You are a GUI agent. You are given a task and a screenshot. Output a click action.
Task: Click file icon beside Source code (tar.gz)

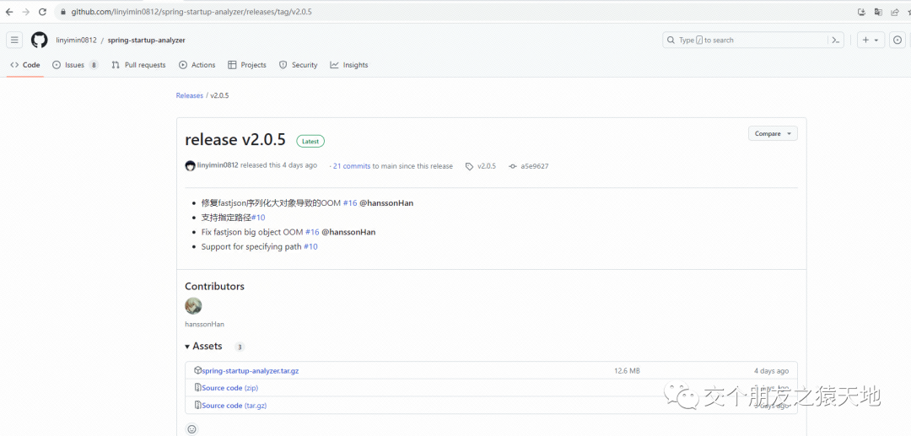tap(197, 406)
